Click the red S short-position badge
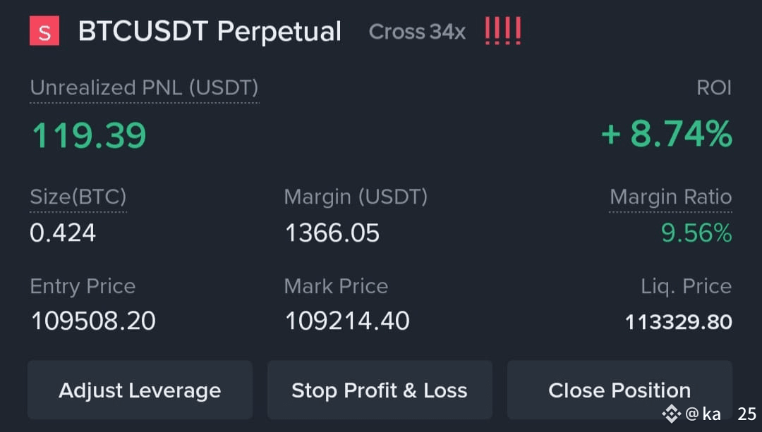 tap(44, 30)
